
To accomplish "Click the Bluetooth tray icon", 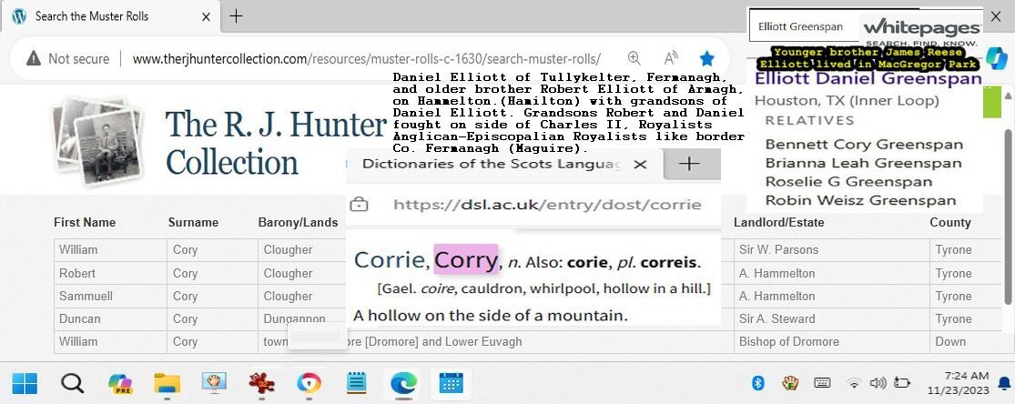I will 758,383.
